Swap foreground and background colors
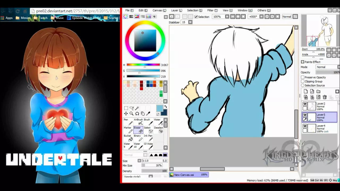 (x=165, y=107)
